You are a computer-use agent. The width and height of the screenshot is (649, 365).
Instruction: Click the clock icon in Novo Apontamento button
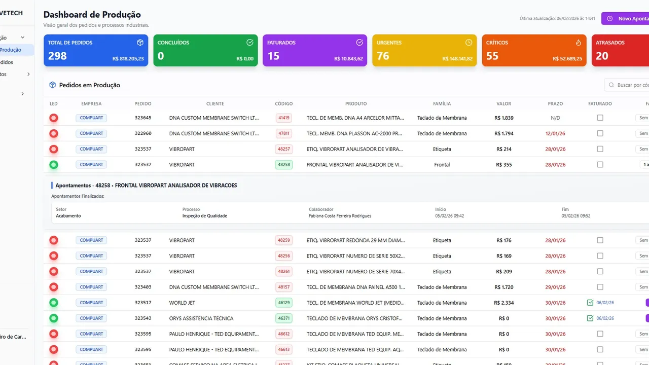pyautogui.click(x=610, y=19)
